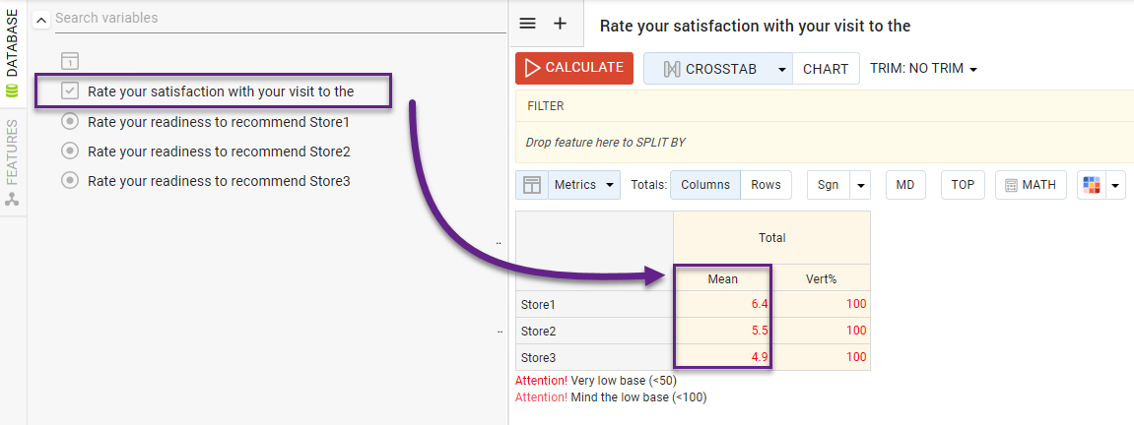Switch to CHART view
Viewport: 1134px width, 425px height.
pos(826,69)
